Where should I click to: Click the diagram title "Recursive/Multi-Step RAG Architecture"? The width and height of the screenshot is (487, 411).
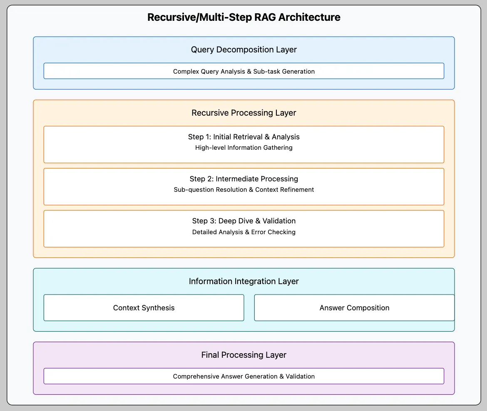[243, 17]
